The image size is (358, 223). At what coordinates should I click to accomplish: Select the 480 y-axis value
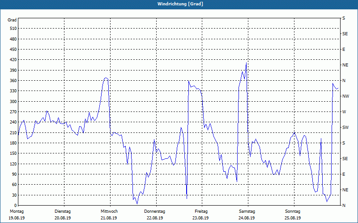(x=13, y=39)
